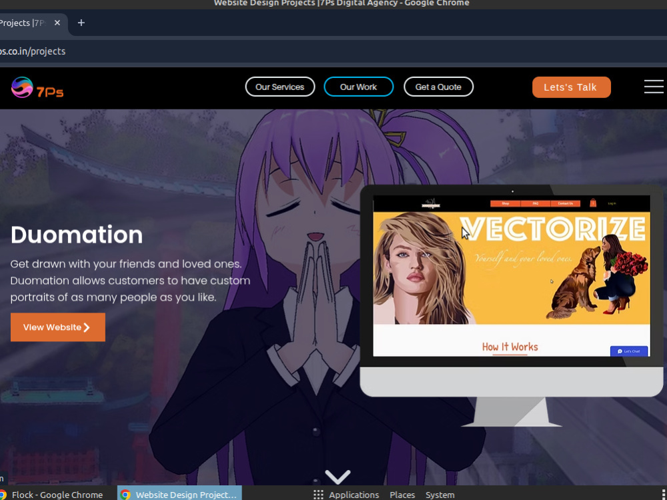Click the View Website button

[58, 327]
